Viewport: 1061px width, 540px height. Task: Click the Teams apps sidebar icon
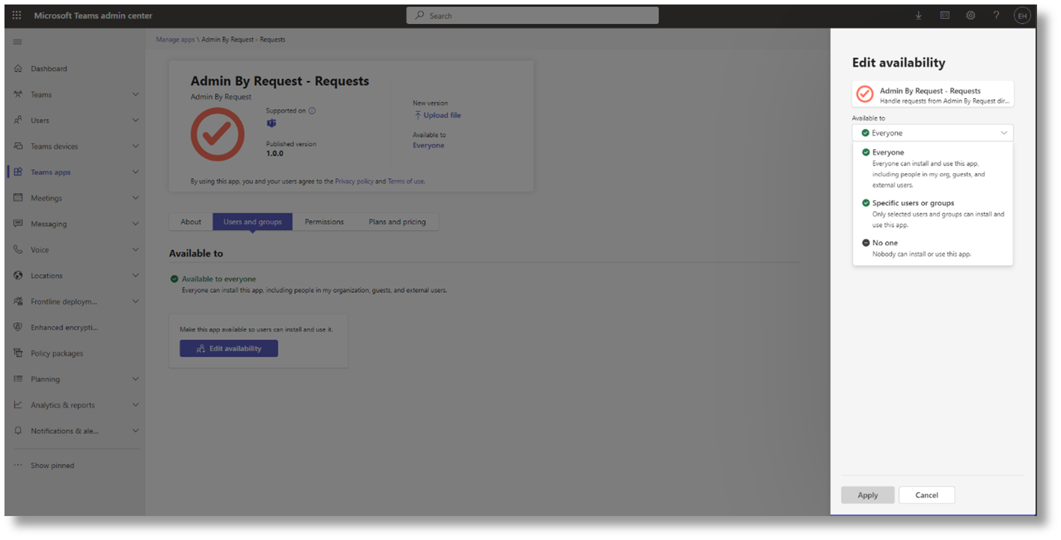pyautogui.click(x=18, y=172)
